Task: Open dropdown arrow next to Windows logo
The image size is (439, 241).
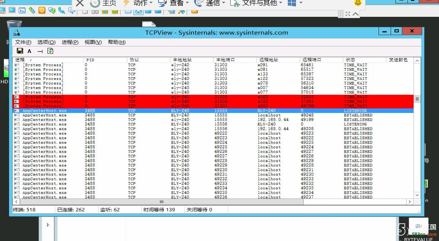Action: (301, 3)
